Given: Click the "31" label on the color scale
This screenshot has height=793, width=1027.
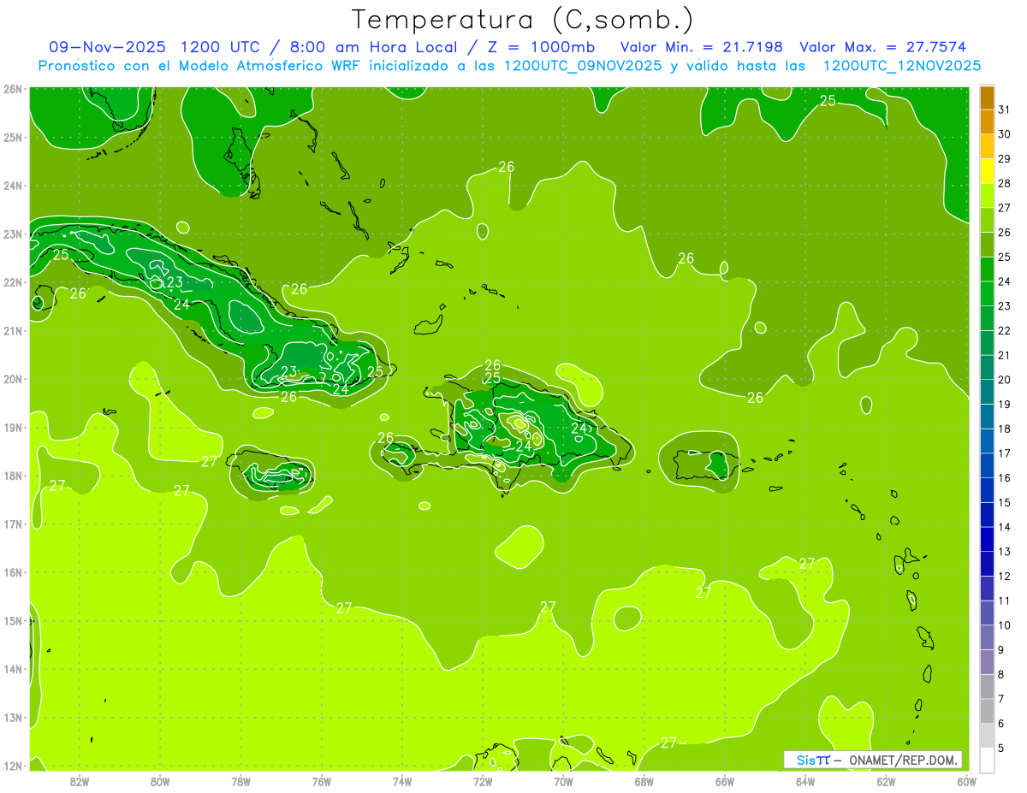Looking at the screenshot, I should pyautogui.click(x=1005, y=109).
